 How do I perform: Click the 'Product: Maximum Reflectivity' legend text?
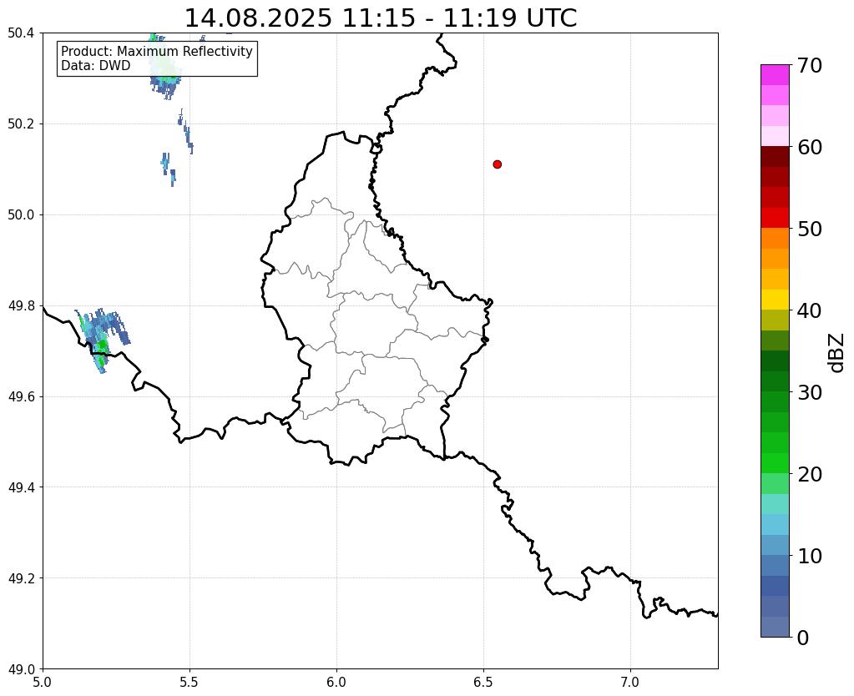[x=157, y=51]
